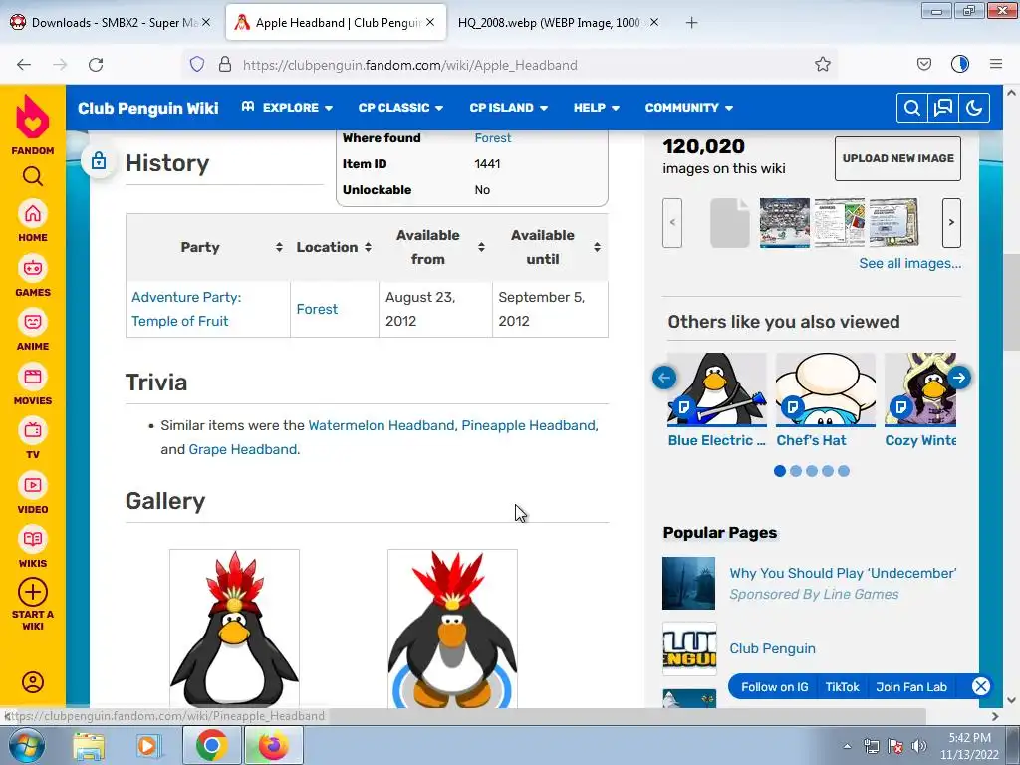Expand the Help dropdown menu
1020x765 pixels.
coord(596,108)
